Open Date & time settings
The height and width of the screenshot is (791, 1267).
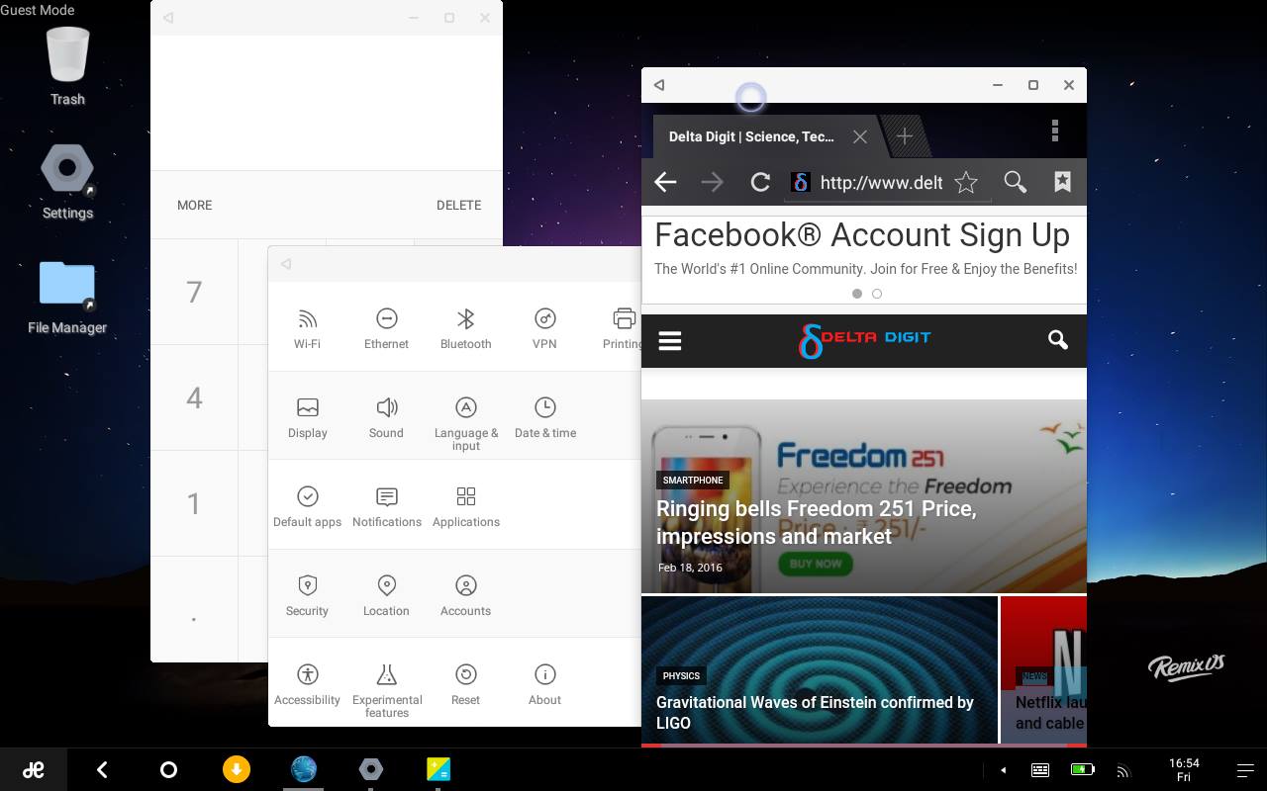click(544, 418)
